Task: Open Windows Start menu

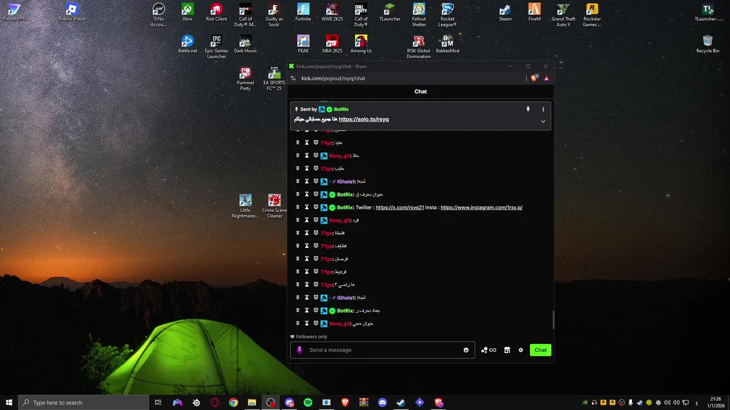Action: pos(9,403)
